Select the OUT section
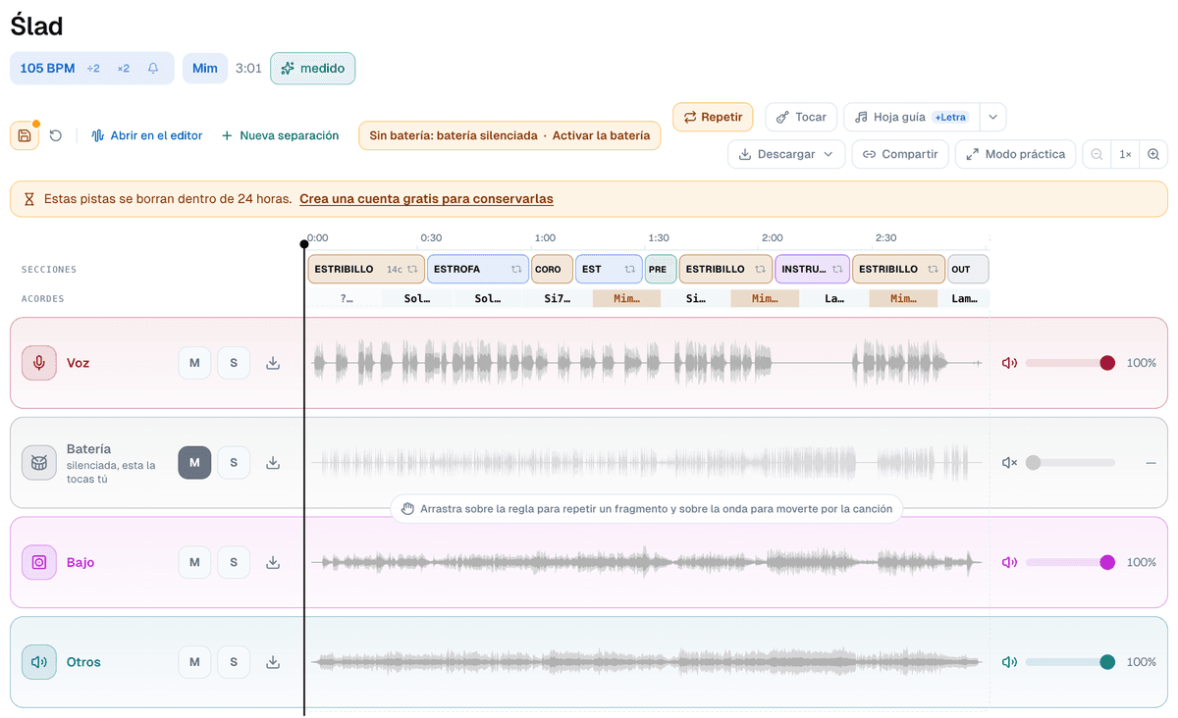The height and width of the screenshot is (718, 1178). click(x=968, y=269)
